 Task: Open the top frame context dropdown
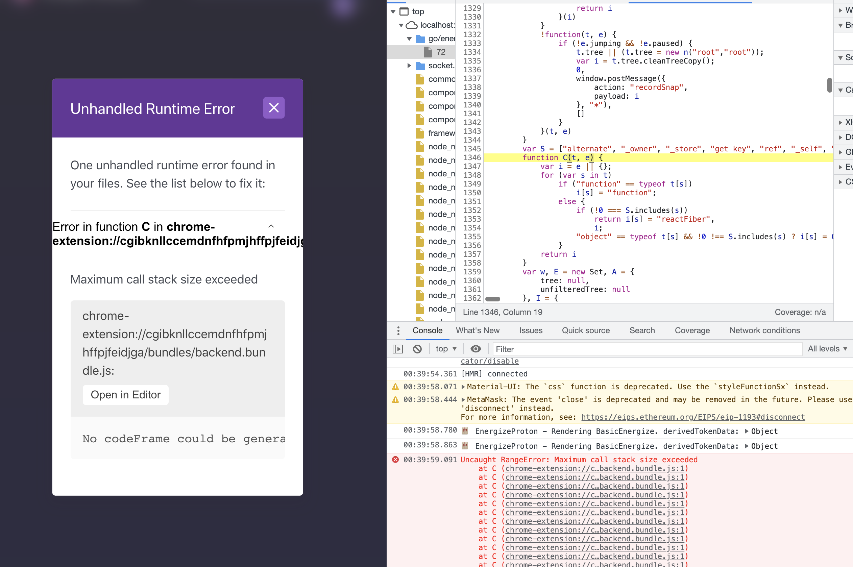click(x=446, y=349)
